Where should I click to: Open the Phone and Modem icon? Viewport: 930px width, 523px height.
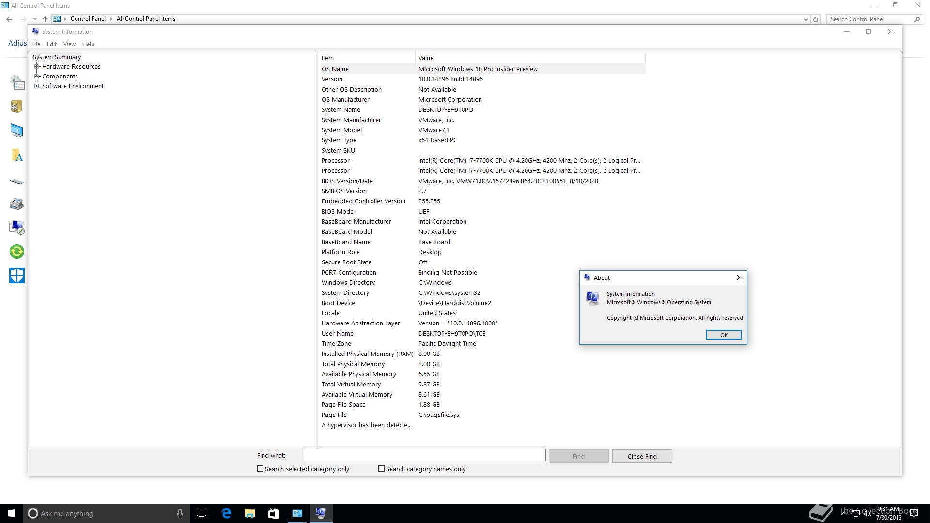17,204
